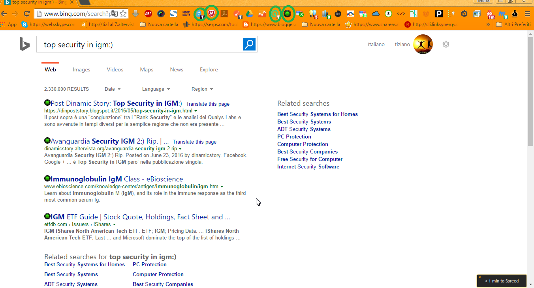The height and width of the screenshot is (288, 534).
Task: Click the green dot extension icon in toolbar
Action: (288, 14)
